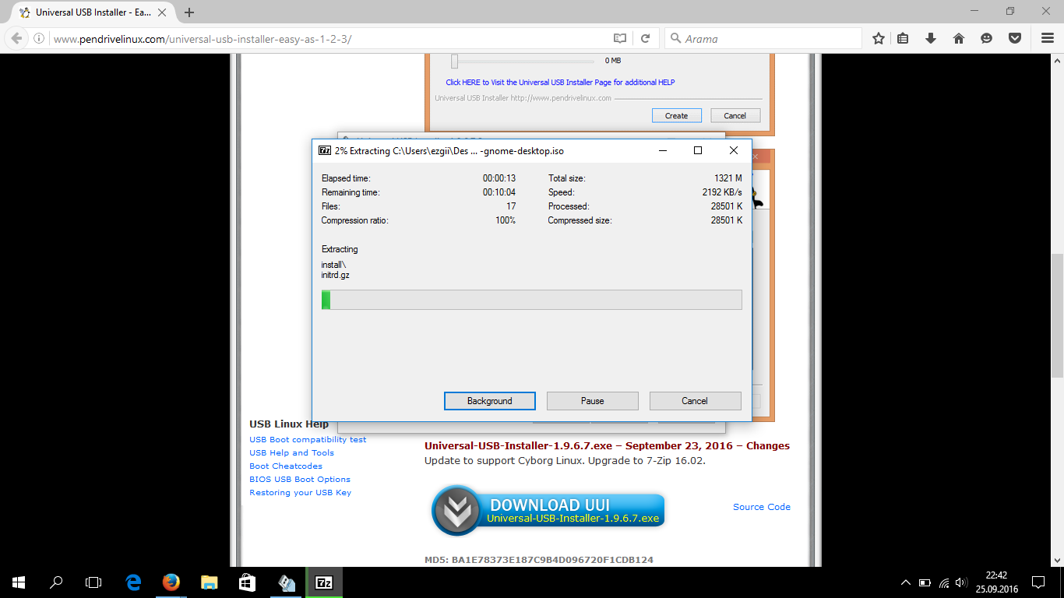Open Reader View icon in address bar
The width and height of the screenshot is (1064, 598).
[619, 38]
